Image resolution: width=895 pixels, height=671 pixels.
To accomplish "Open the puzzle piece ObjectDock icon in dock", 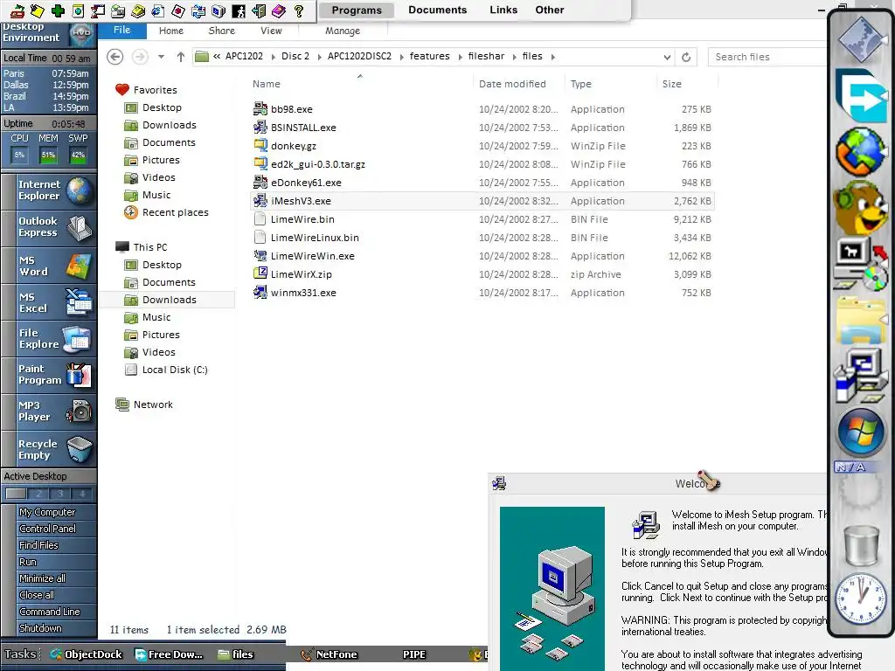I will click(x=861, y=40).
